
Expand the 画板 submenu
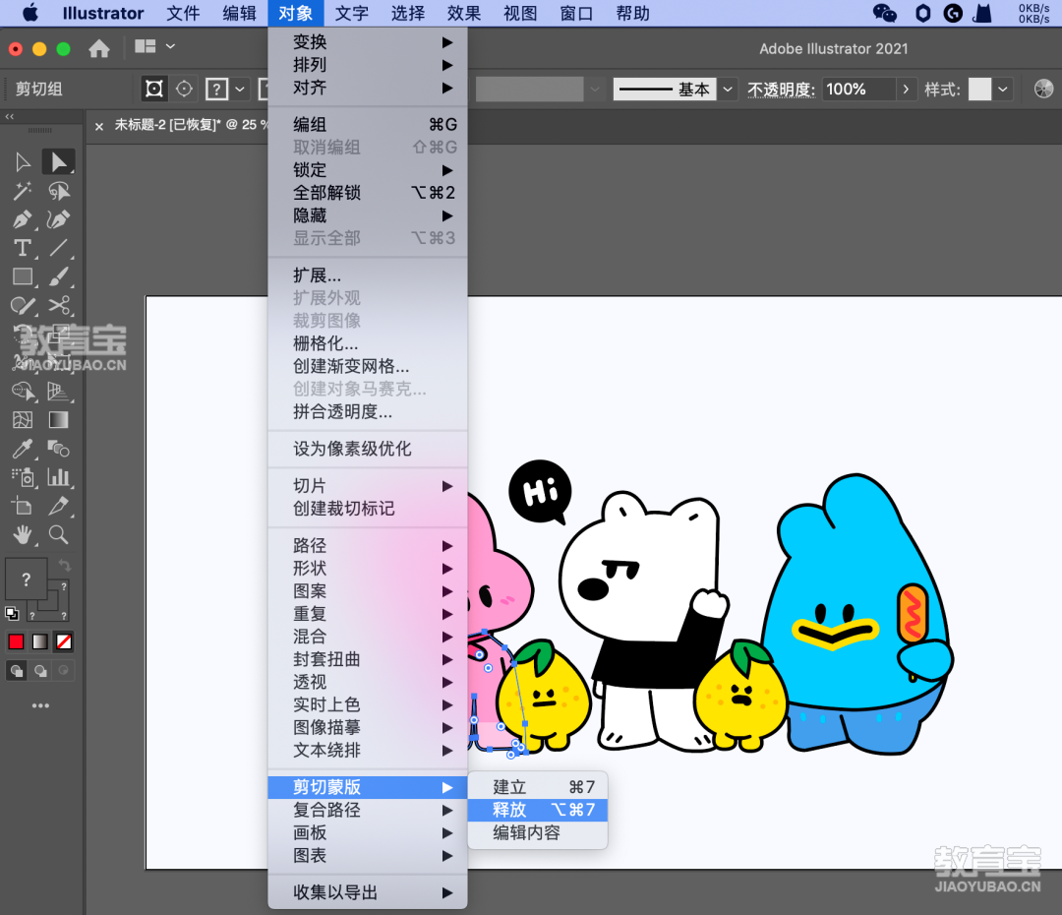tap(368, 833)
